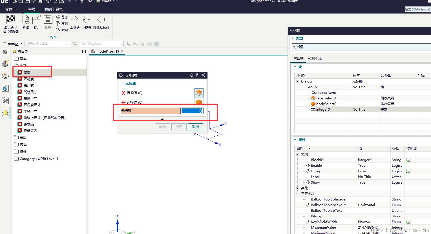
Task: Switch to the 对话框 tab in the right panel
Action: [299, 59]
